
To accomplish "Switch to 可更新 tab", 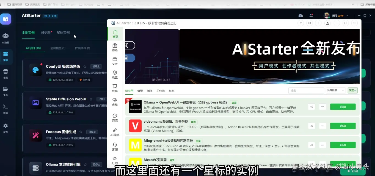I will coord(46,33).
